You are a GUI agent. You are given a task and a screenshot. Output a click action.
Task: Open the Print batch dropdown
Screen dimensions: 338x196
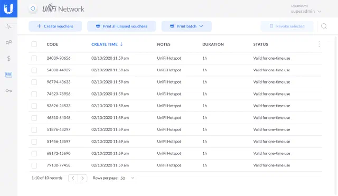click(x=186, y=26)
